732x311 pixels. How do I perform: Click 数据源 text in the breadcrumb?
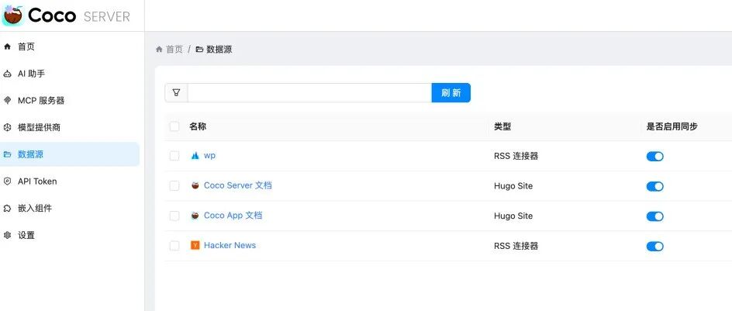[219, 49]
